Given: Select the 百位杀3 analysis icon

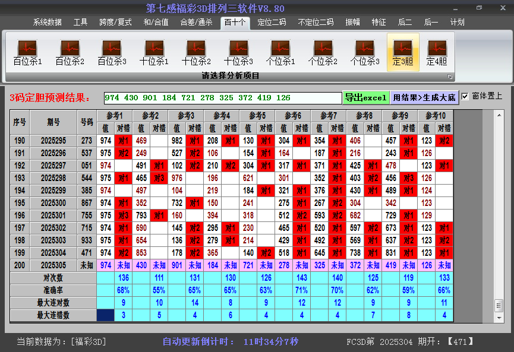Looking at the screenshot, I should [x=112, y=52].
